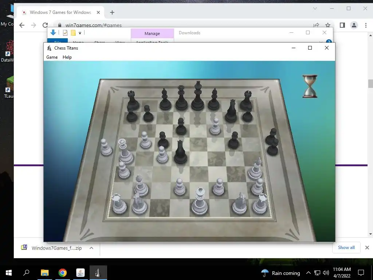Screen dimensions: 373x280
Task: Open the taskbar search
Action: (26, 273)
